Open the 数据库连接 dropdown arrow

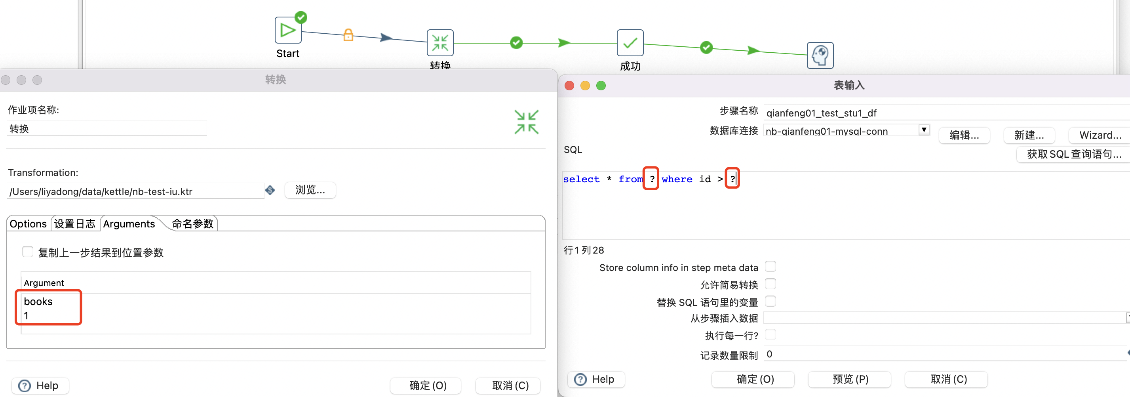click(x=924, y=130)
